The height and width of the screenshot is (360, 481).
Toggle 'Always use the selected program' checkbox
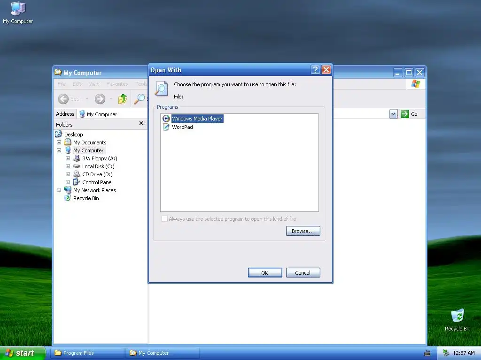[164, 218]
